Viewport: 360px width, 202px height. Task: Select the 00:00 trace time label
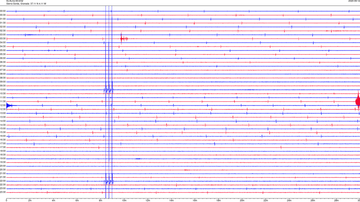tap(3, 11)
